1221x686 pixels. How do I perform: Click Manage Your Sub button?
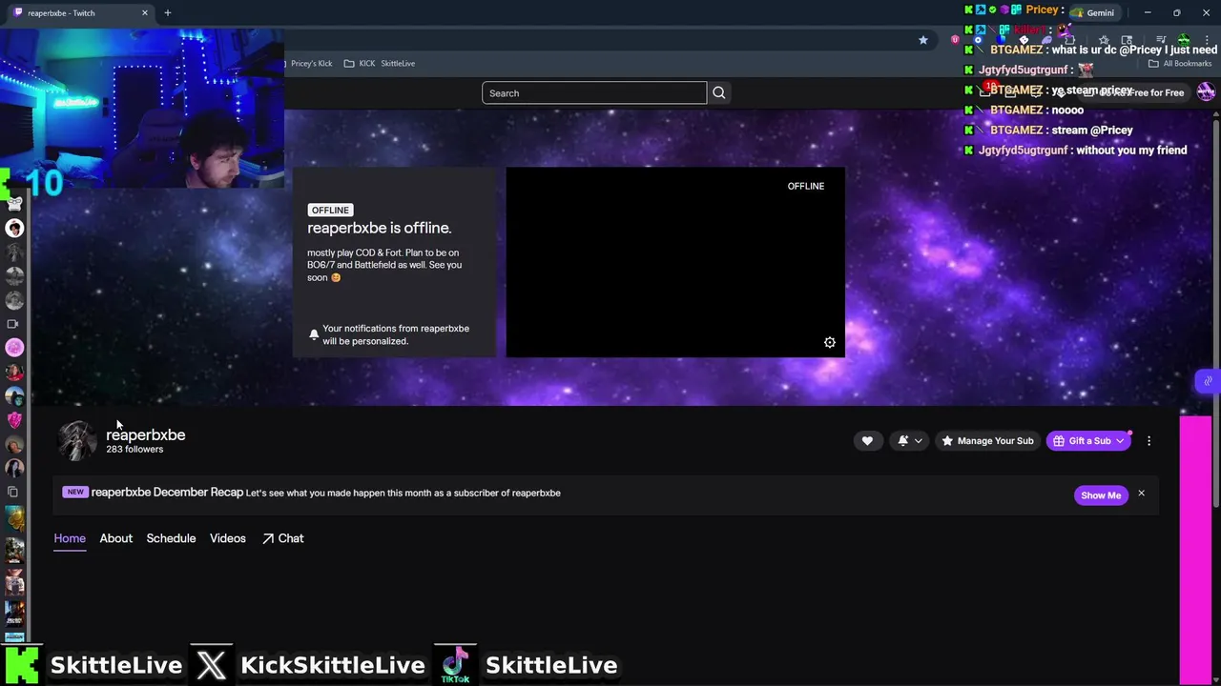(x=987, y=440)
